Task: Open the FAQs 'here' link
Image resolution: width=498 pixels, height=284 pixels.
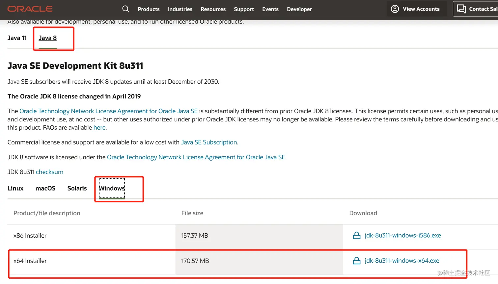Action: [99, 127]
